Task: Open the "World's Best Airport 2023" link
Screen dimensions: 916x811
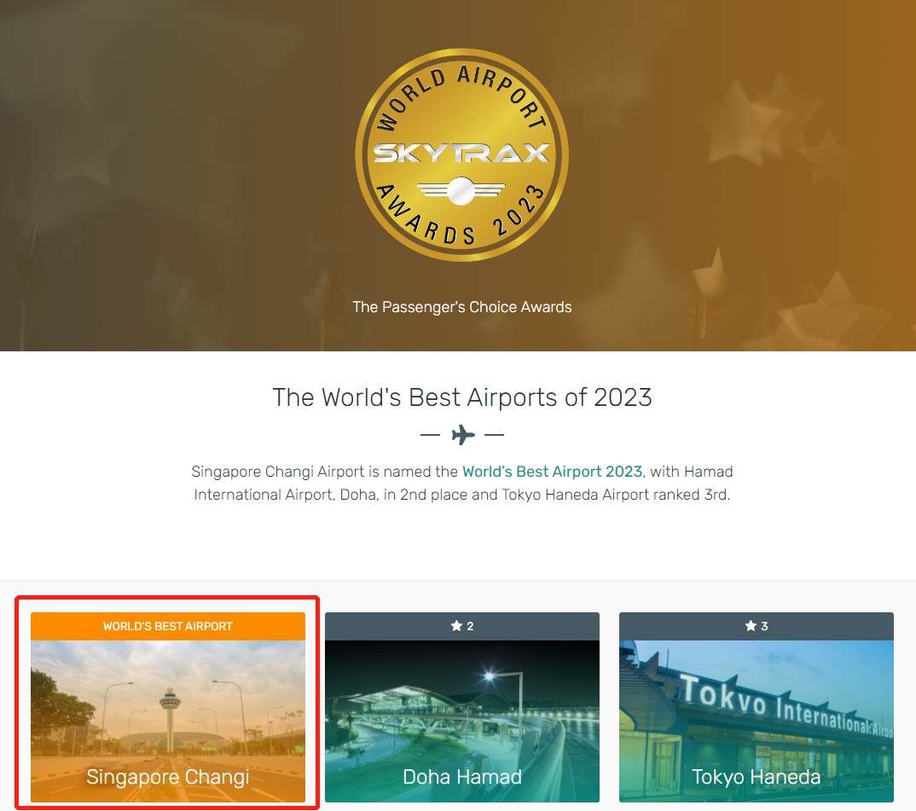Action: click(x=552, y=472)
